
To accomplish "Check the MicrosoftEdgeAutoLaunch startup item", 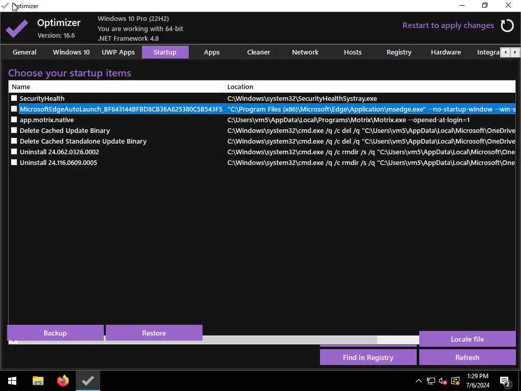I will [14, 109].
